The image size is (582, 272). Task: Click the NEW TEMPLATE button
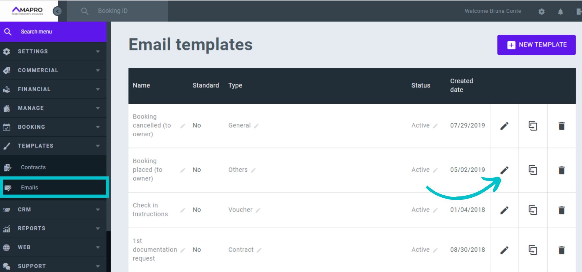pyautogui.click(x=536, y=44)
